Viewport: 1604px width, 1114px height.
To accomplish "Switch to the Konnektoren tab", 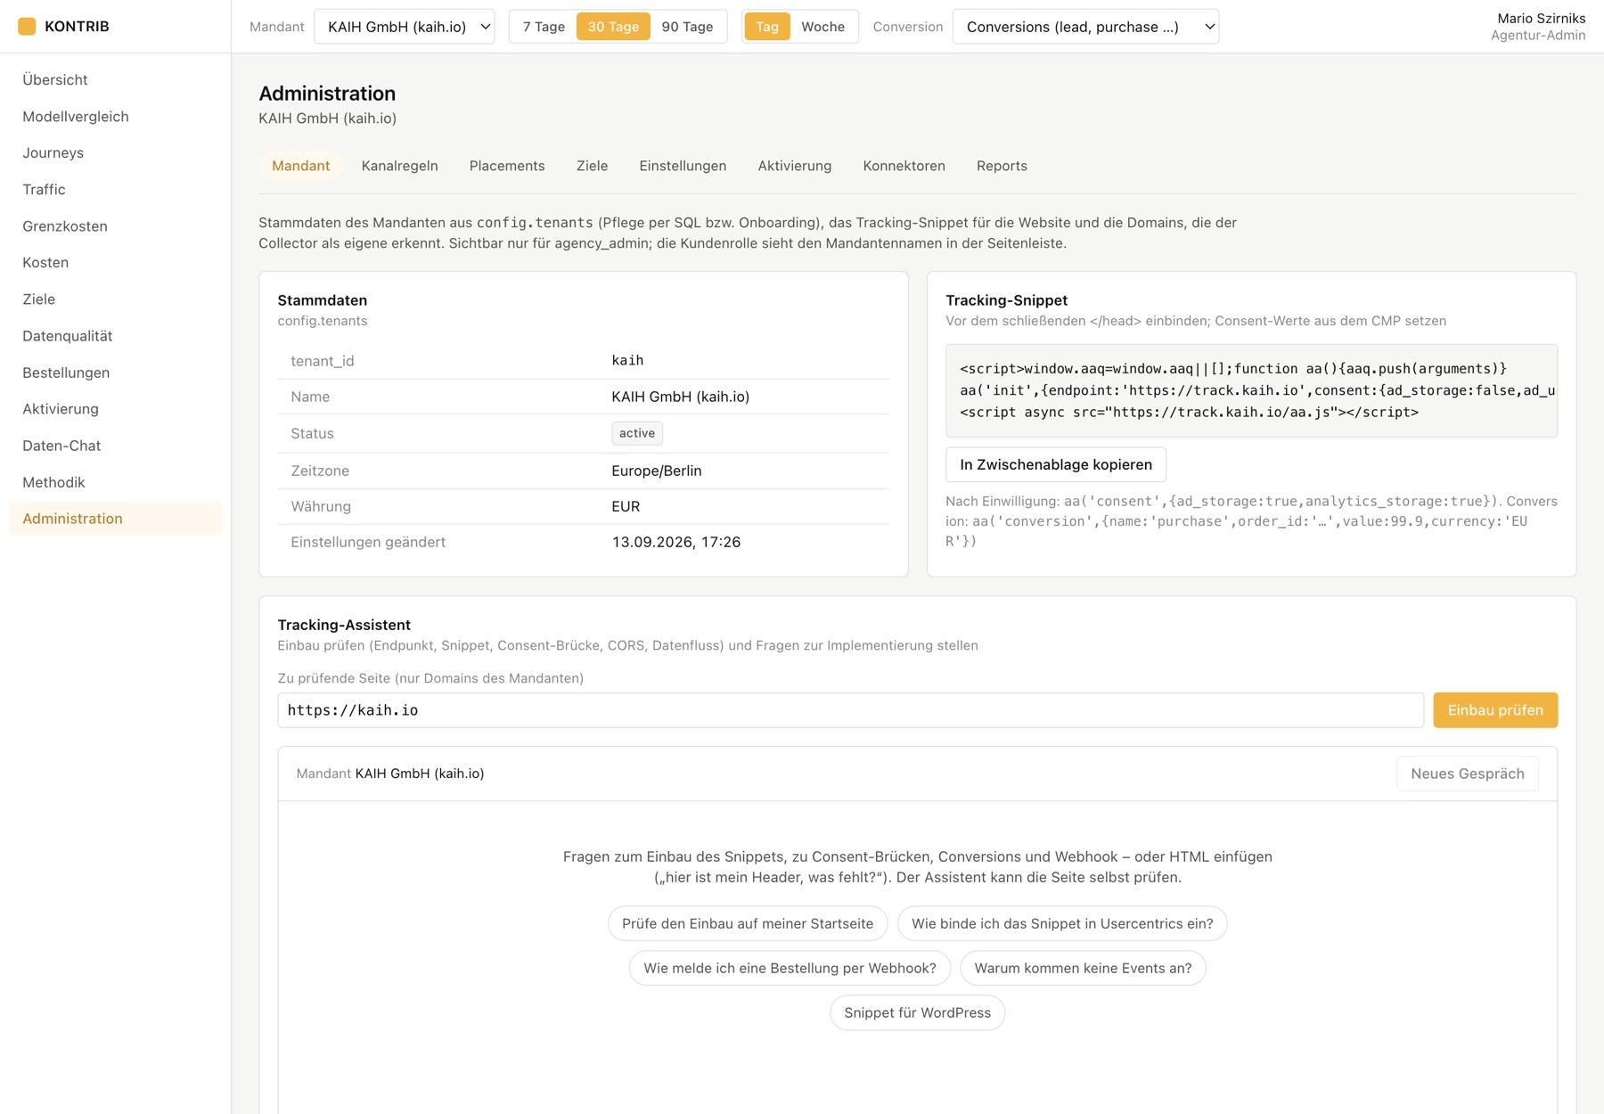I will tap(904, 166).
